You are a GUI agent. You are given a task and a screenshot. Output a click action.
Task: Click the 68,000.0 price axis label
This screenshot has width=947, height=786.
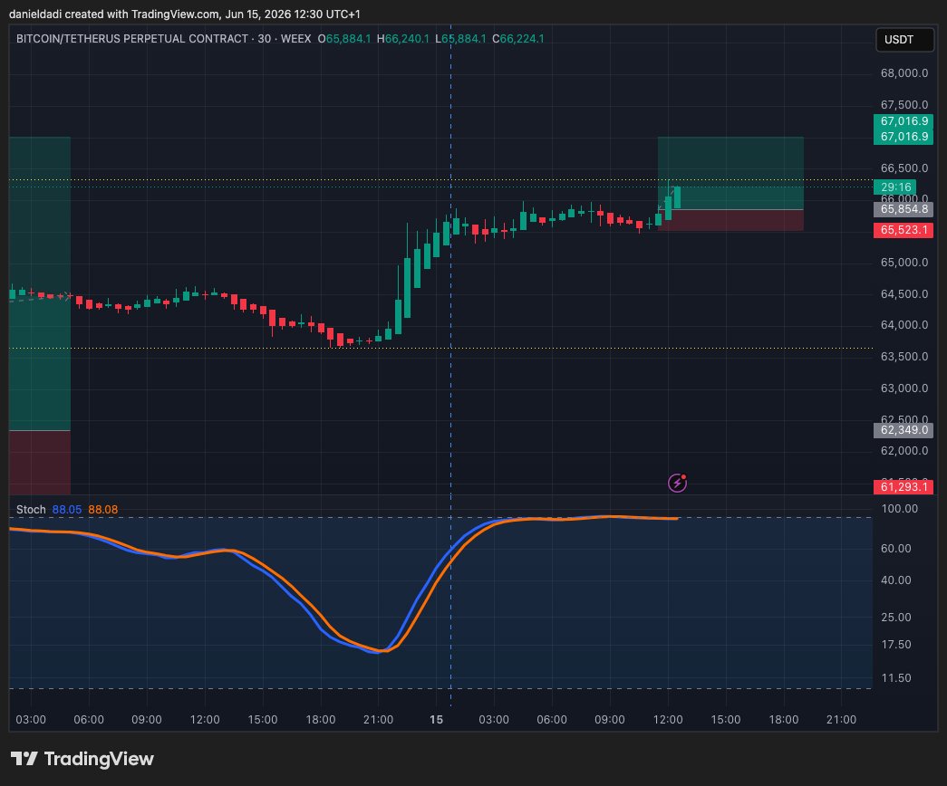(904, 73)
